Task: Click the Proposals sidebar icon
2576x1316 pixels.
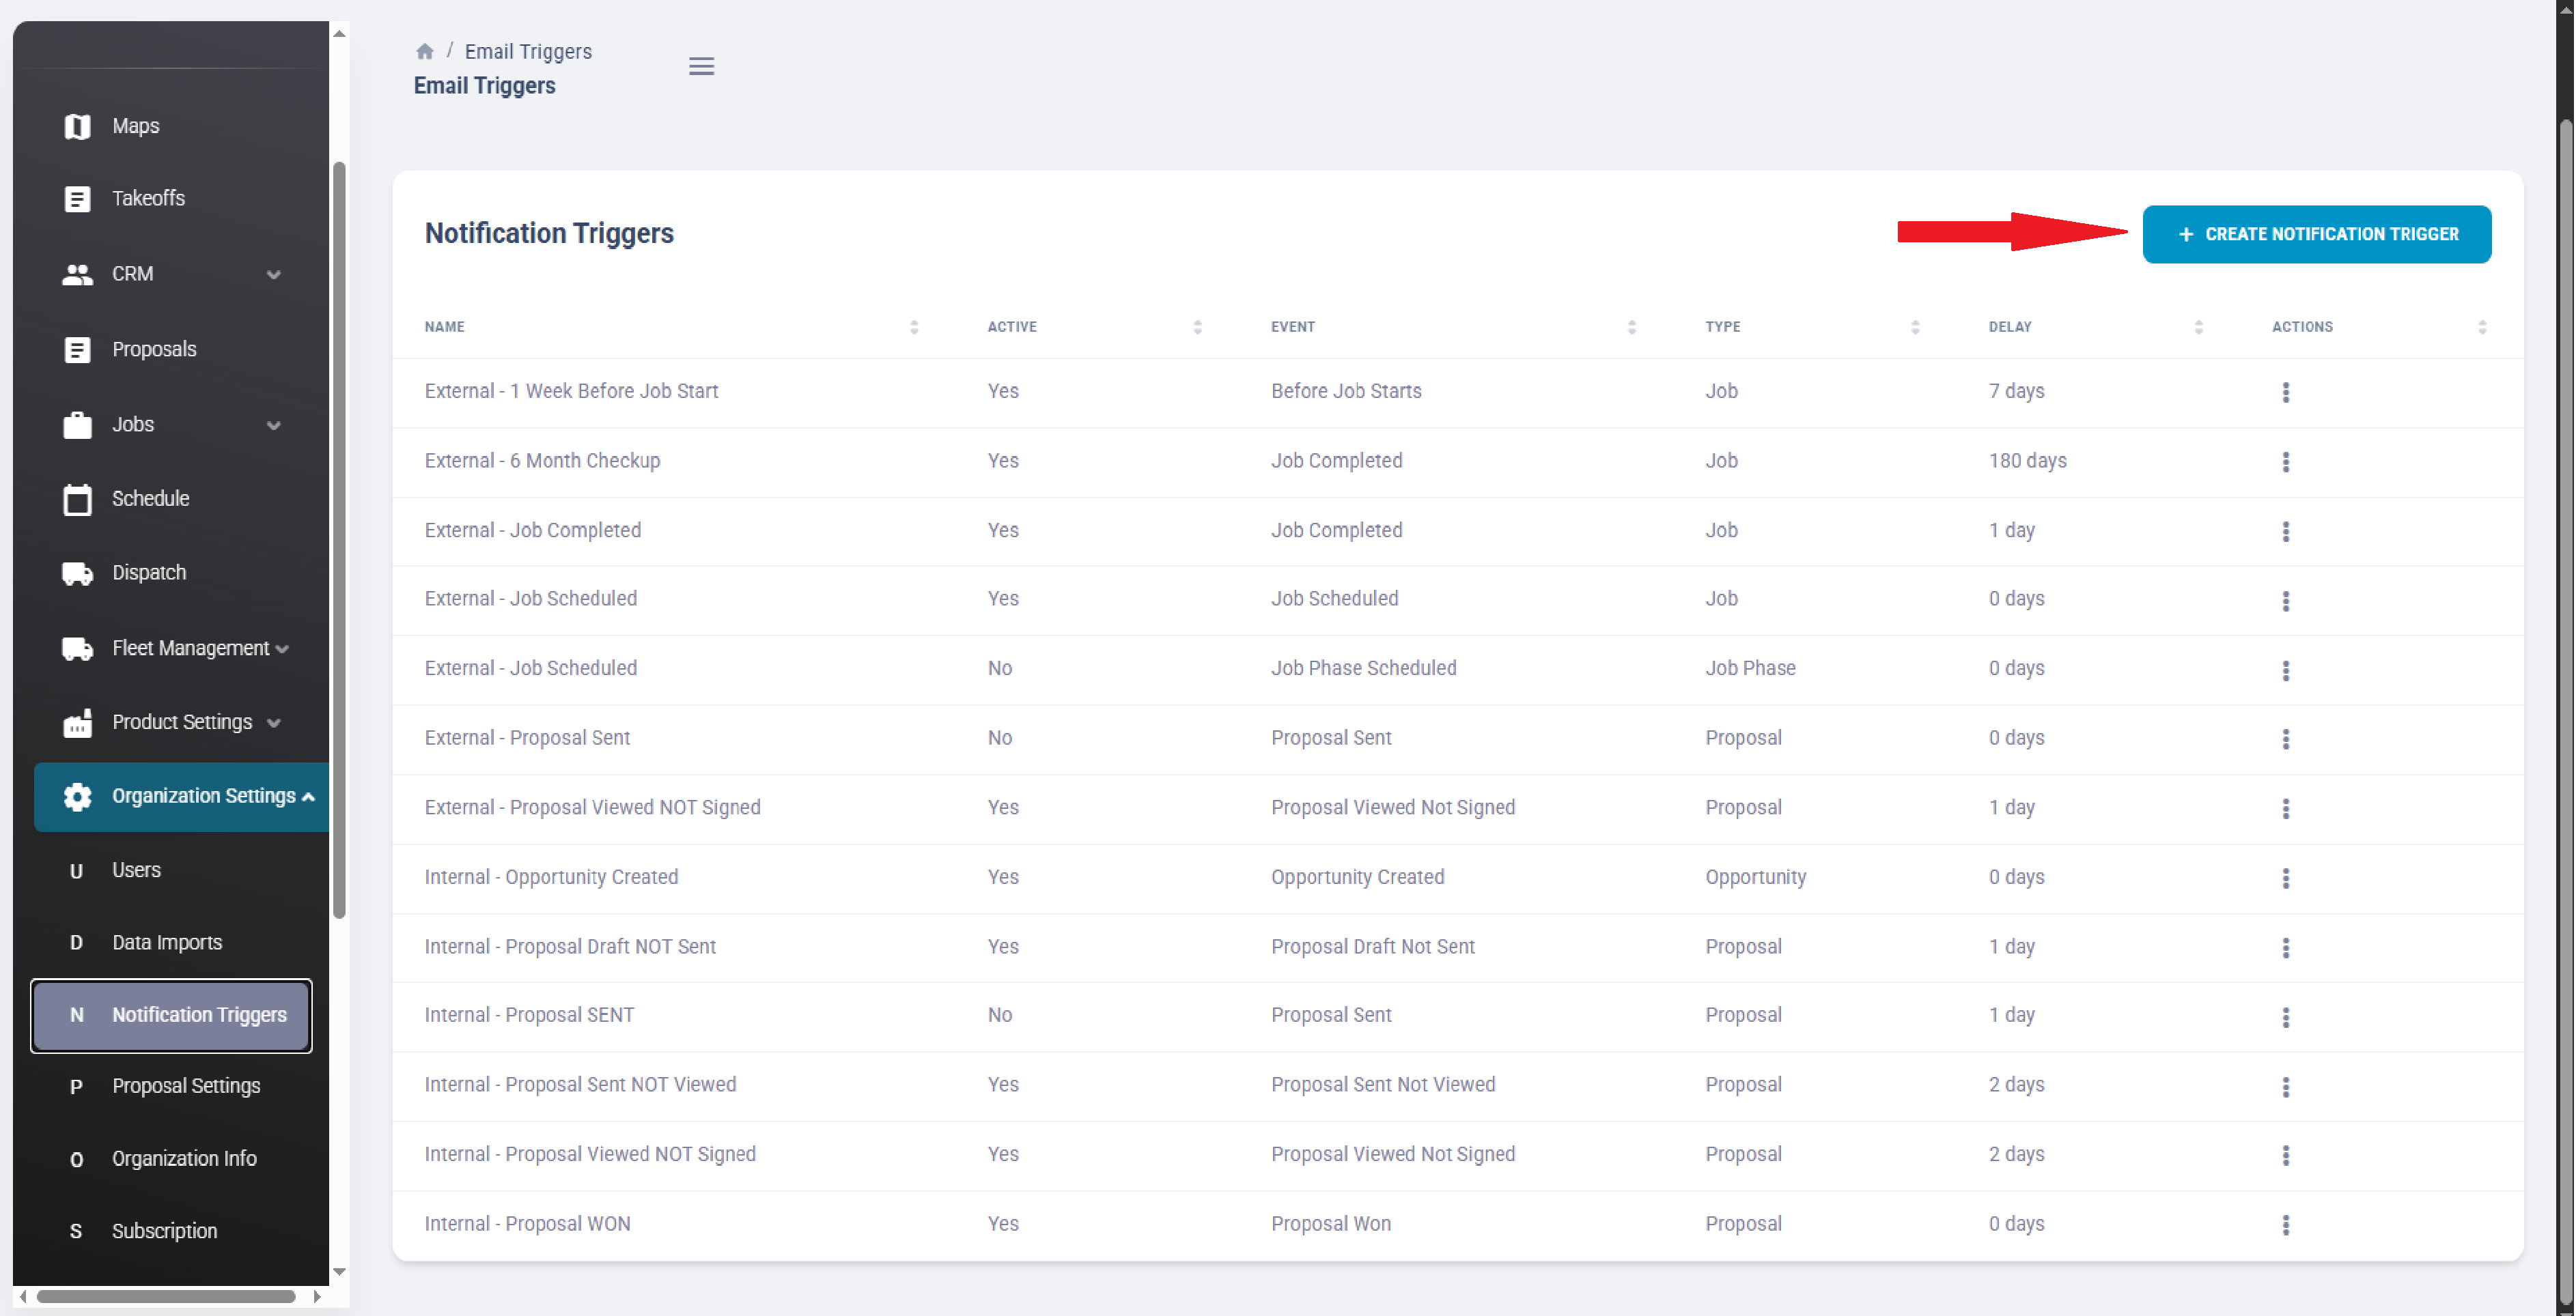Action: [77, 349]
